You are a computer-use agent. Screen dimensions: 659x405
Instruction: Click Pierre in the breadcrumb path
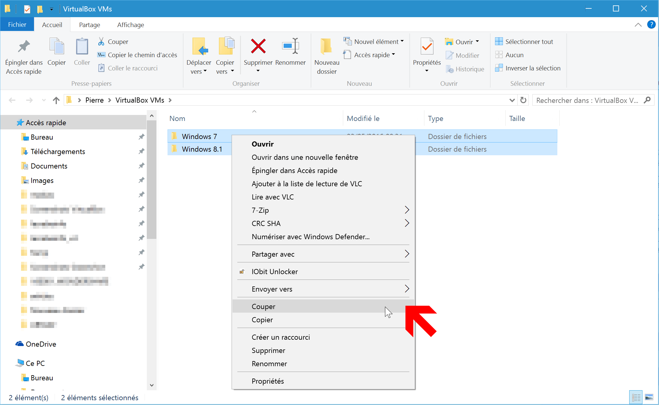94,100
